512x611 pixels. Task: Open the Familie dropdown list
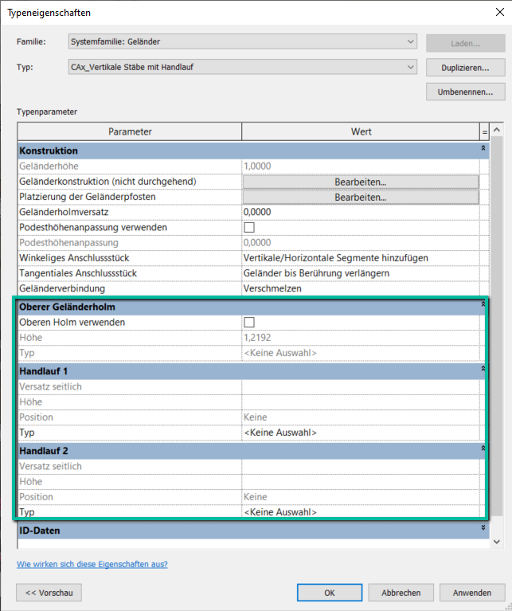click(410, 41)
